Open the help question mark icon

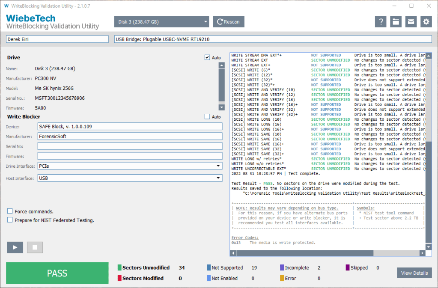tap(381, 22)
